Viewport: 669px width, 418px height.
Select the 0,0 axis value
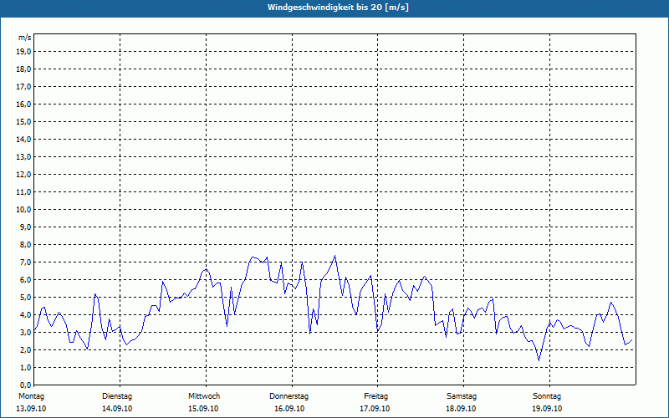(25, 385)
